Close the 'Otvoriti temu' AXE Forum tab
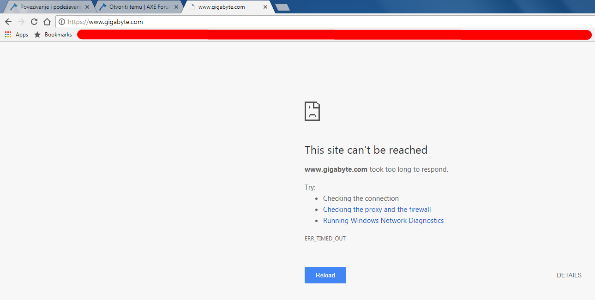This screenshot has height=300, width=595. click(x=176, y=7)
